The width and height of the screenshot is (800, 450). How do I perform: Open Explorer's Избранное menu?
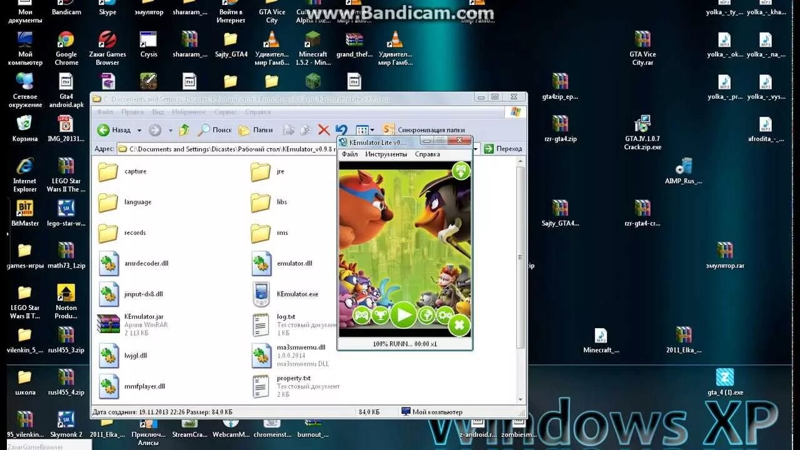[189, 112]
